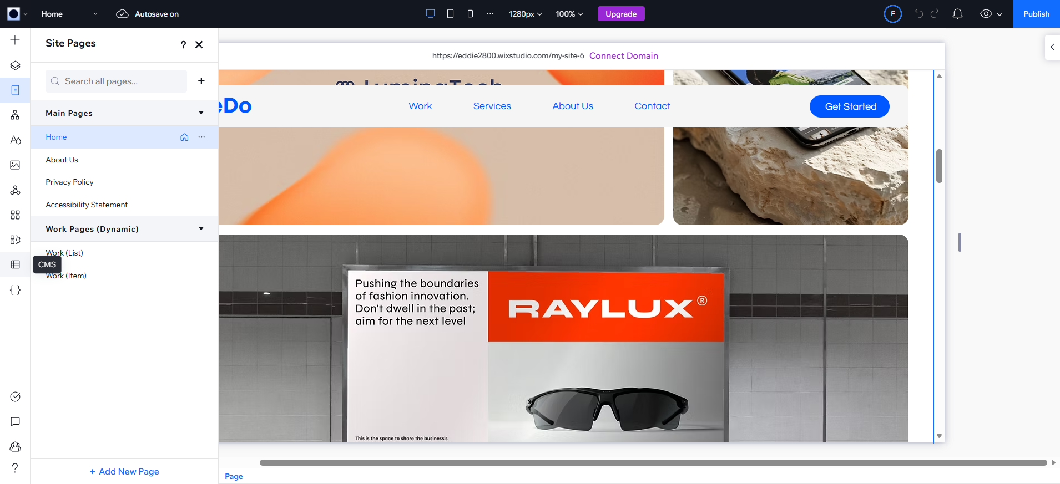
Task: Click the home icon on Home page row
Action: [x=184, y=137]
